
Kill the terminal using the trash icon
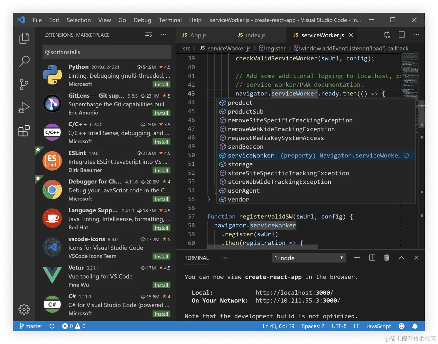pyautogui.click(x=387, y=258)
